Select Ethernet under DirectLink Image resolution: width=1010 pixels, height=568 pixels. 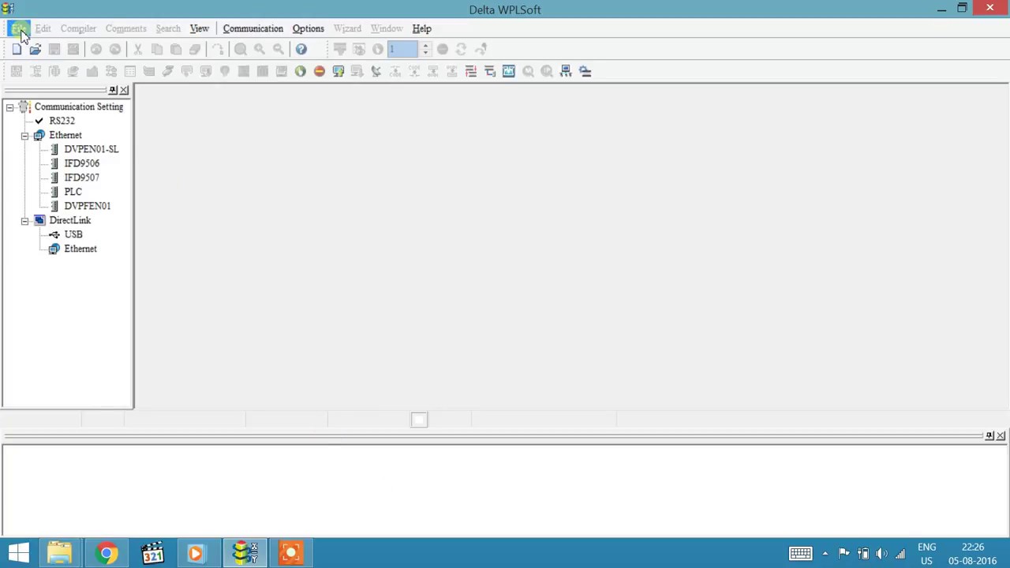pos(80,248)
